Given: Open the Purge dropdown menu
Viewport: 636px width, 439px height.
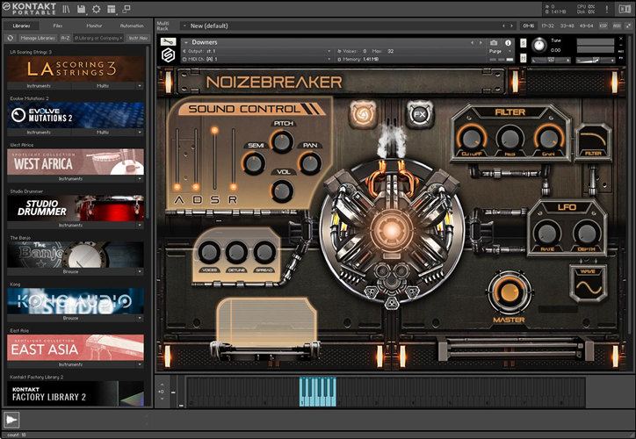Looking at the screenshot, I should (x=498, y=53).
